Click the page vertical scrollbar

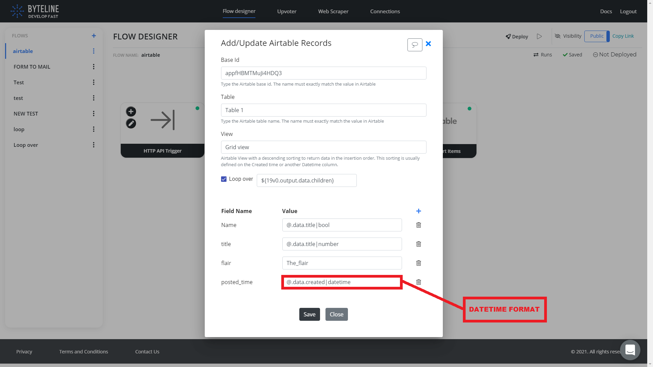650,183
